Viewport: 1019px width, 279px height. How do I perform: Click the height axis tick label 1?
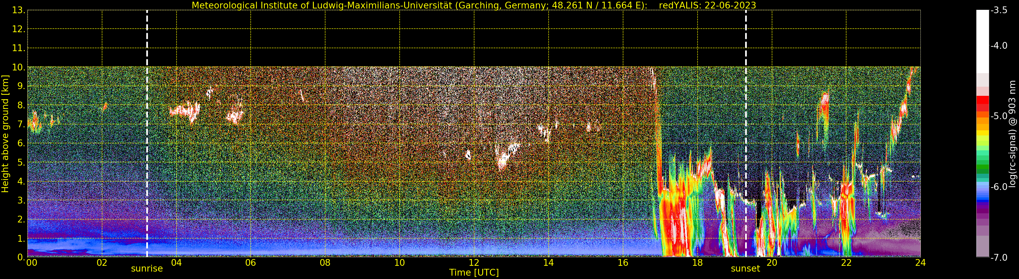point(21,239)
